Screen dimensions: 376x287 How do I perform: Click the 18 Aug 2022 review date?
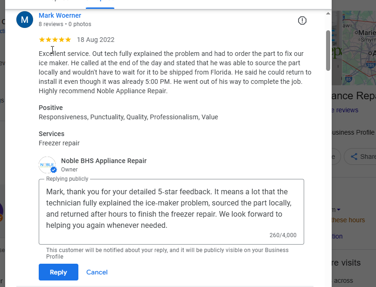pos(96,40)
